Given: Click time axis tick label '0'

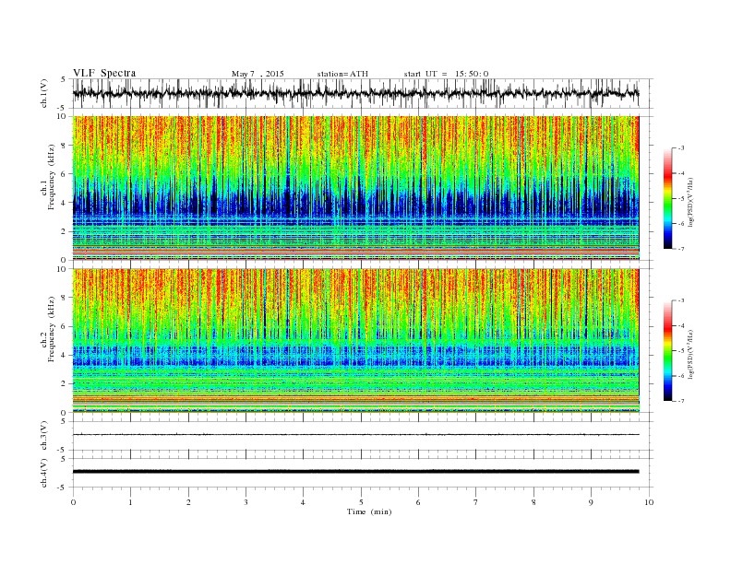Looking at the screenshot, I should [x=73, y=502].
